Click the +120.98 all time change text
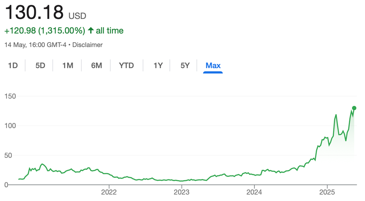This screenshot has width=365, height=201. pyautogui.click(x=64, y=30)
